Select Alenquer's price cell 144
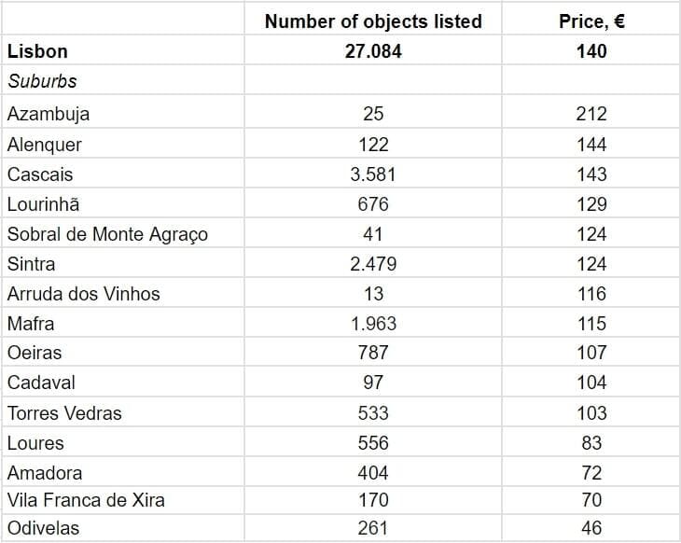 point(591,145)
